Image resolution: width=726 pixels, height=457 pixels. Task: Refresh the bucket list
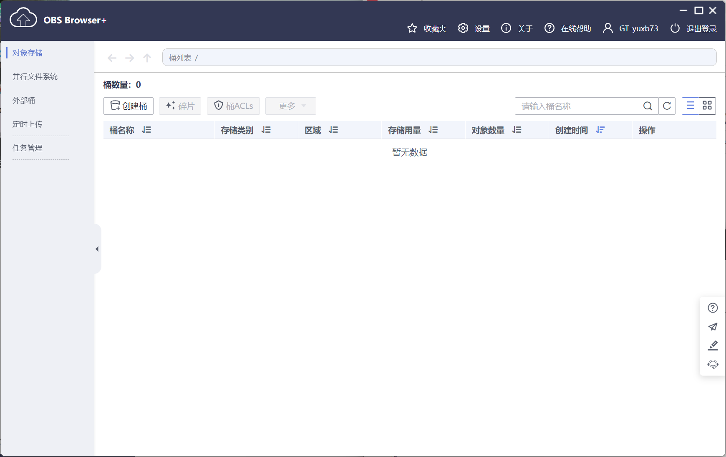tap(667, 106)
